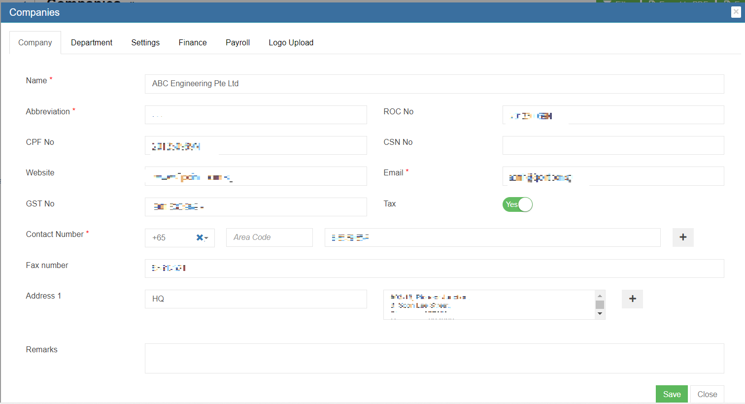Click the Address 1 HQ label field
This screenshot has height=404, width=745.
click(255, 299)
